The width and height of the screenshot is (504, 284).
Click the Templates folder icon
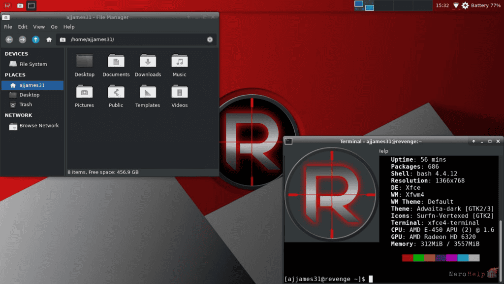point(148,92)
